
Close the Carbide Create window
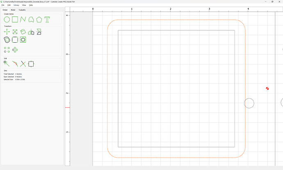point(279,2)
